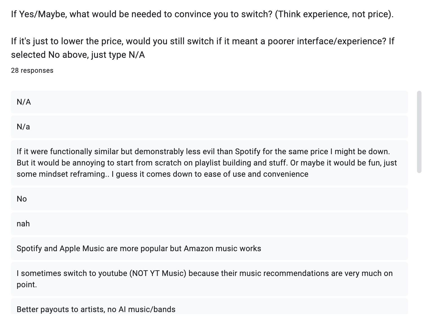The width and height of the screenshot is (428, 327).
Task: Click the "N/a" lowercase response row
Action: coord(209,127)
